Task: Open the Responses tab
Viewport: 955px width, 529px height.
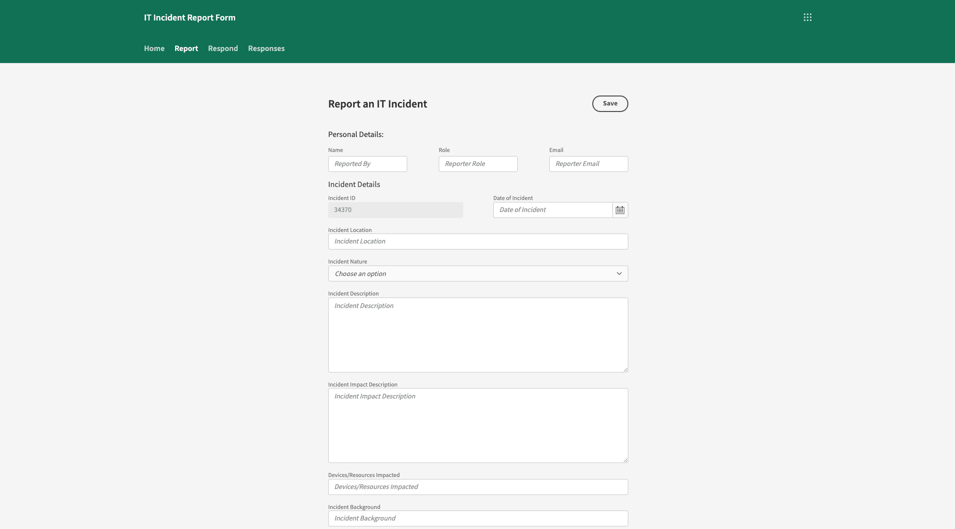Action: click(266, 48)
